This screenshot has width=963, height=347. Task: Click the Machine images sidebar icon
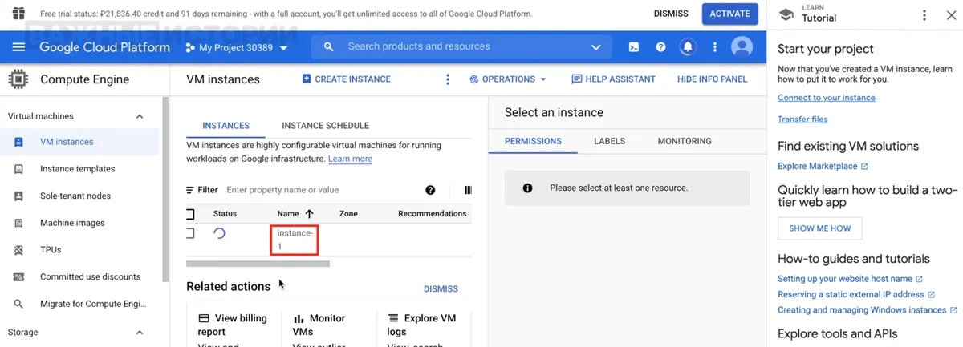(x=19, y=223)
